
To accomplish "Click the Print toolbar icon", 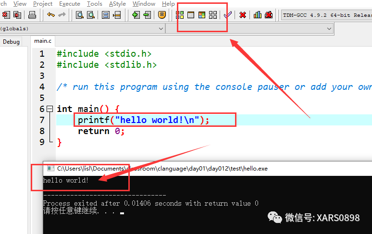I will (32, 15).
